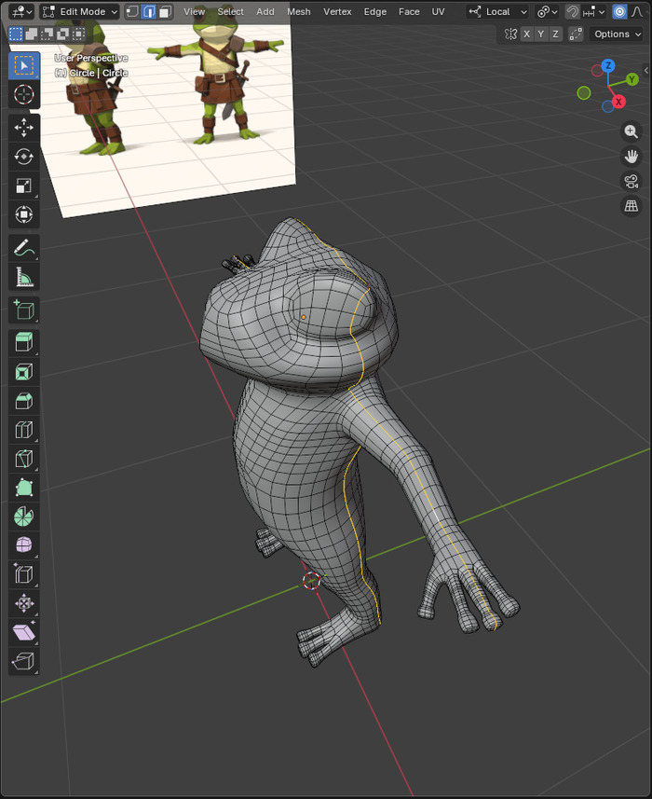The height and width of the screenshot is (799, 652).
Task: Open the Mesh menu
Action: (x=299, y=12)
